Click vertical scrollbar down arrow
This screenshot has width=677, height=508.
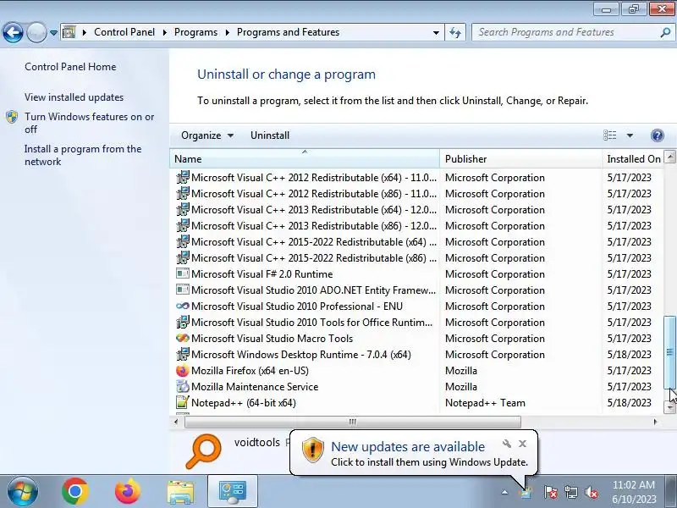[669, 407]
